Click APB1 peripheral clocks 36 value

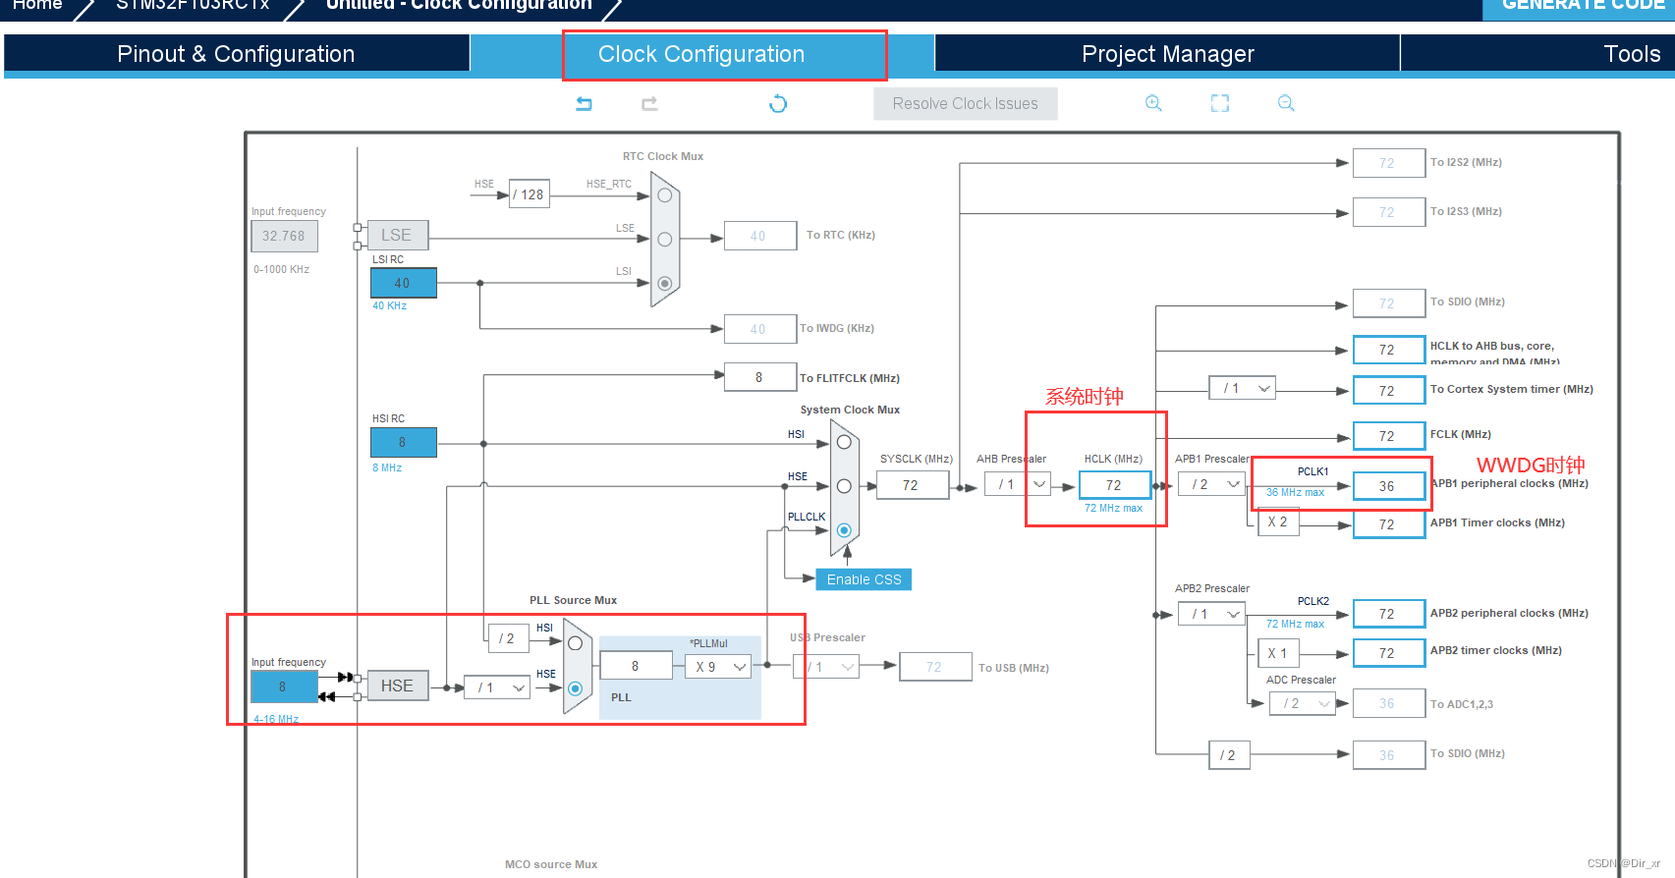point(1388,486)
